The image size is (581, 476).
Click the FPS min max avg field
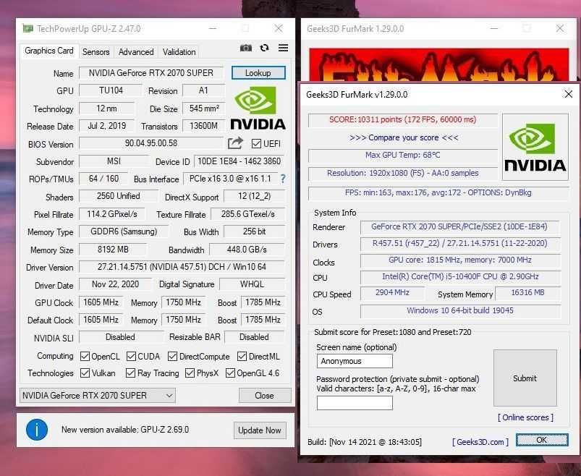(x=438, y=192)
